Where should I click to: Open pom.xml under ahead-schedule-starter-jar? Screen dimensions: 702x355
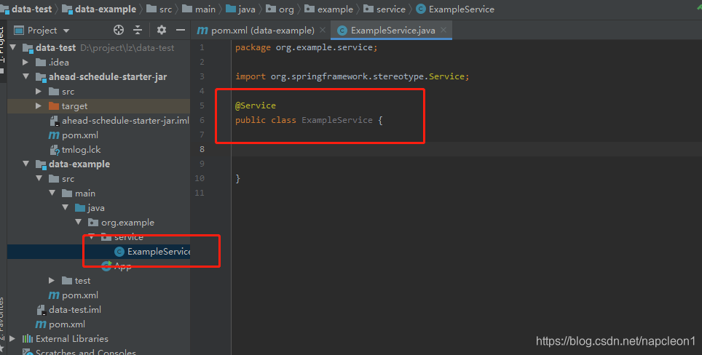74,135
